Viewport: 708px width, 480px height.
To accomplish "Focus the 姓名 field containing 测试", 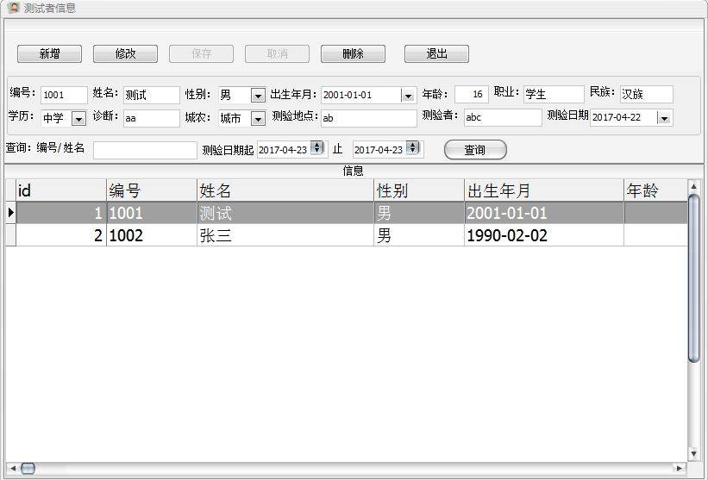I will pyautogui.click(x=152, y=95).
